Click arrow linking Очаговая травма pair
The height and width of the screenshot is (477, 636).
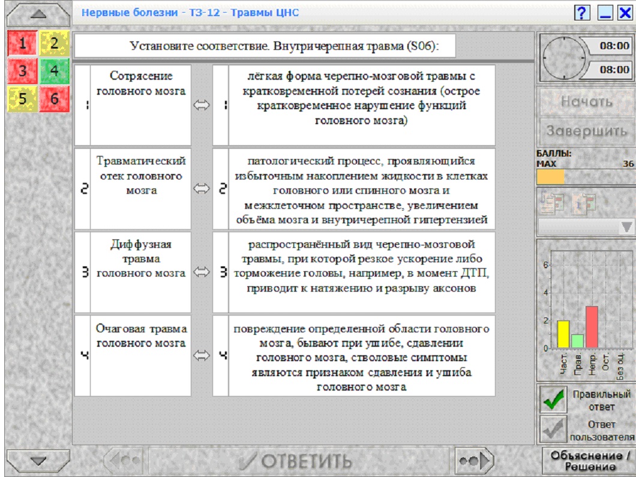point(201,356)
